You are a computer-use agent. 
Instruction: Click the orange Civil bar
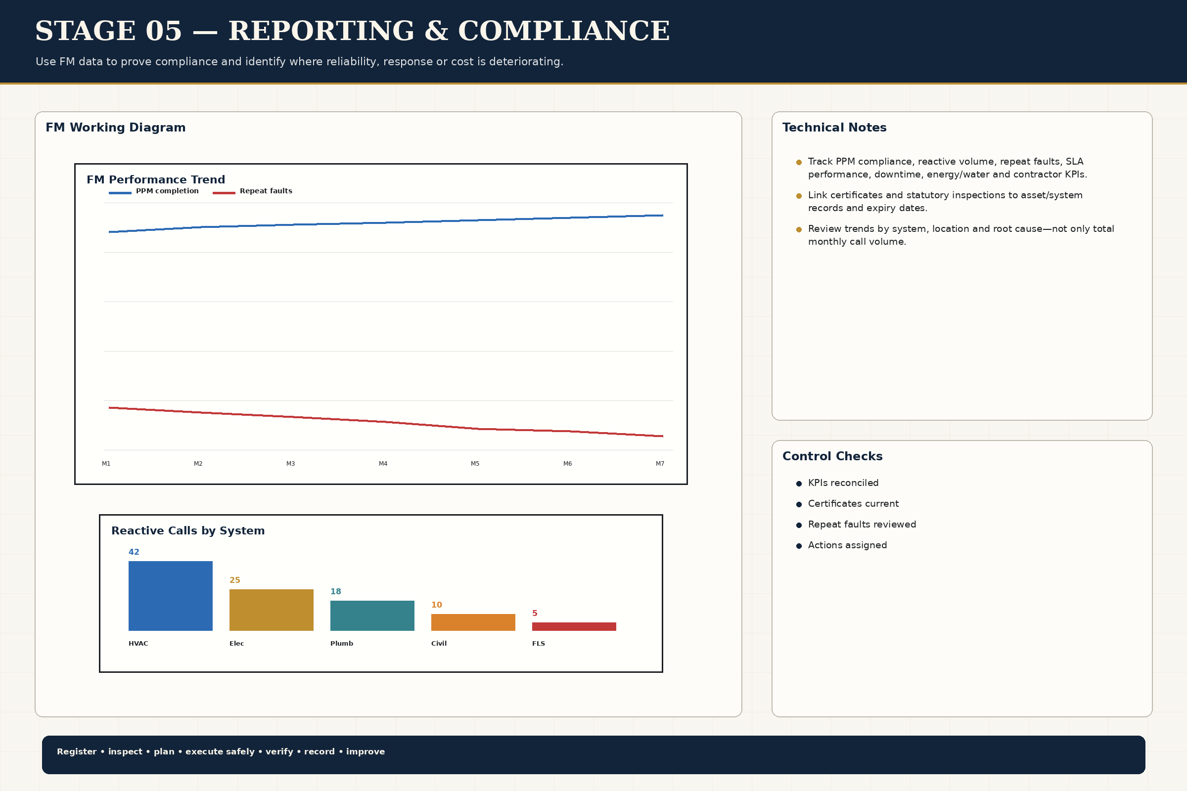tap(473, 622)
